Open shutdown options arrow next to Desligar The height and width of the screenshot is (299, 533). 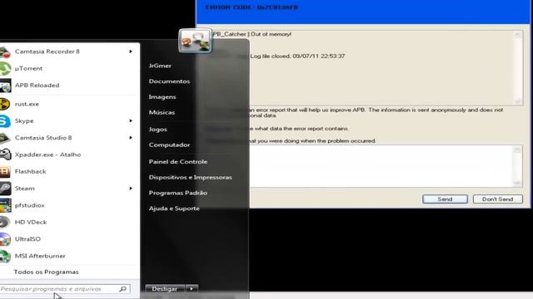click(x=192, y=289)
